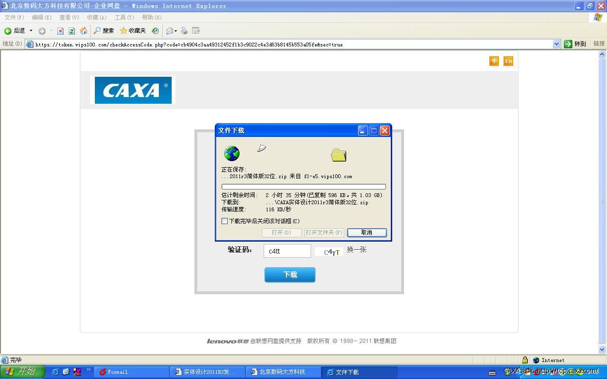Expand the address bar dropdown arrow

pyautogui.click(x=556, y=44)
